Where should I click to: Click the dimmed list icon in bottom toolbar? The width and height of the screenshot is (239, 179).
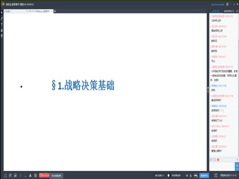tap(20, 175)
